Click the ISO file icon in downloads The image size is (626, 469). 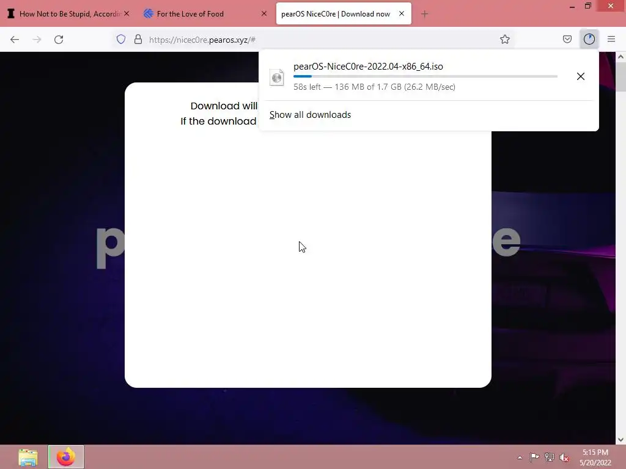pyautogui.click(x=277, y=77)
